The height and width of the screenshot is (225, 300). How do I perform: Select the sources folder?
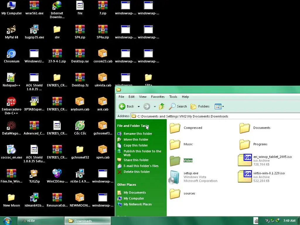point(182,193)
